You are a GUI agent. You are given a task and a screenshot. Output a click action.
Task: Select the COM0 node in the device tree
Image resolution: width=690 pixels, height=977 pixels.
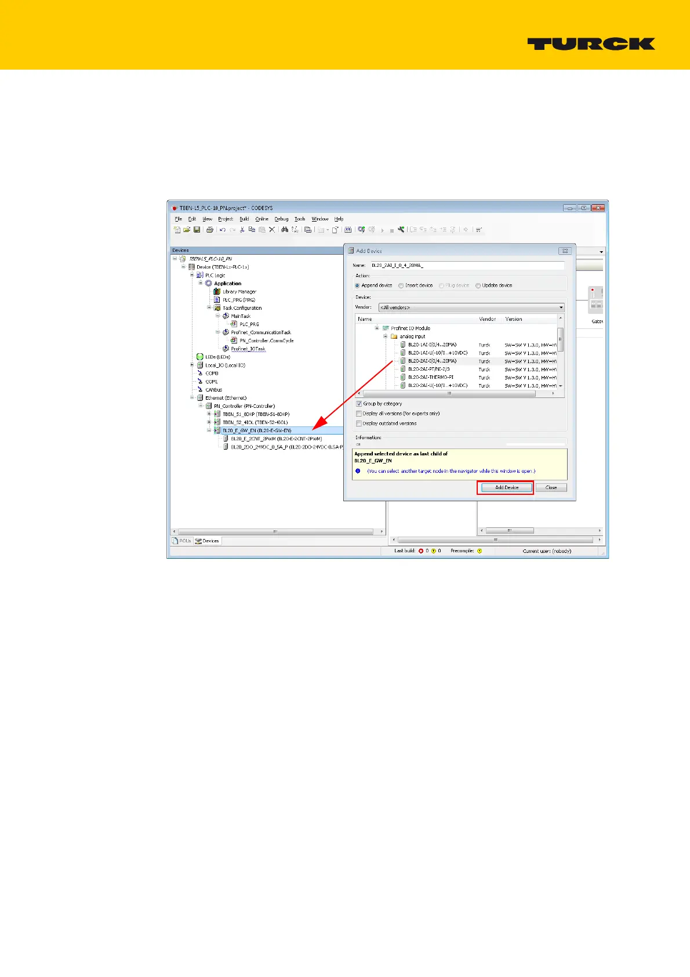212,373
